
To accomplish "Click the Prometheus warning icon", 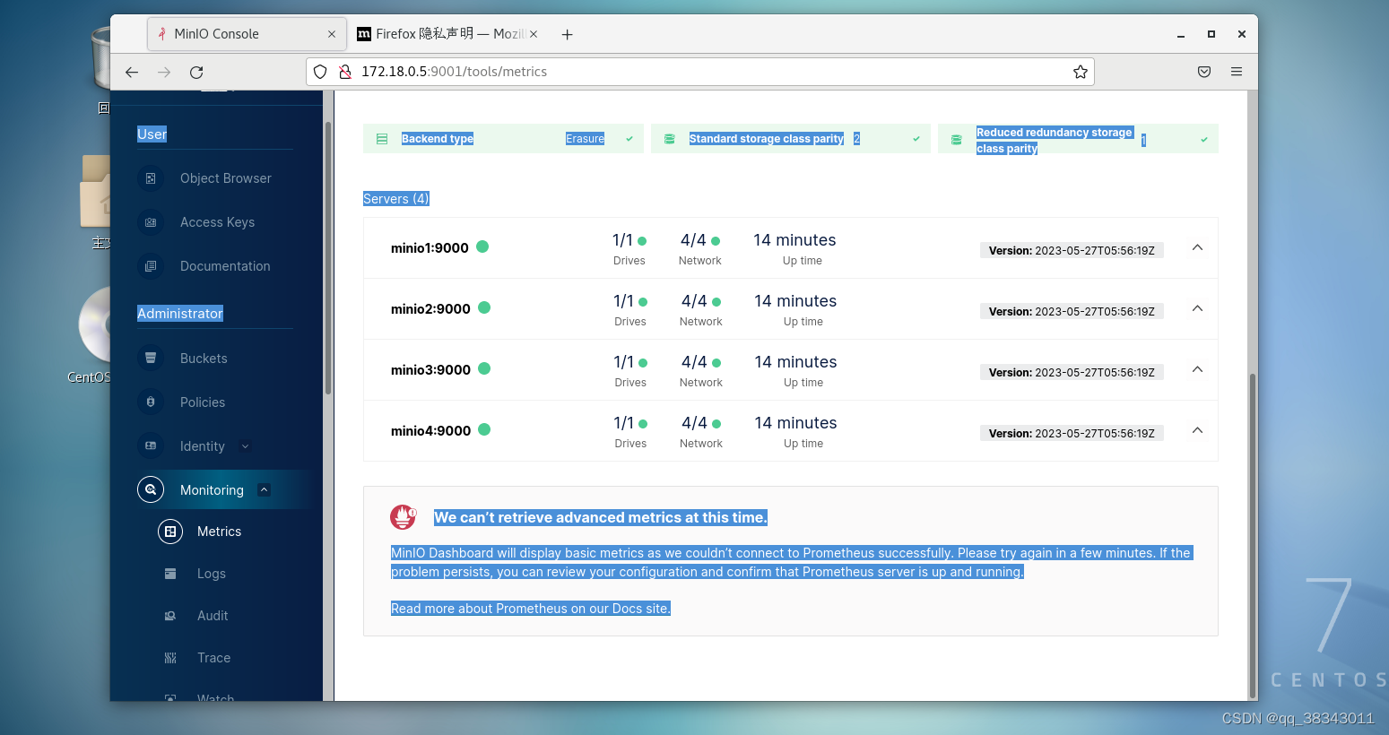I will click(403, 517).
